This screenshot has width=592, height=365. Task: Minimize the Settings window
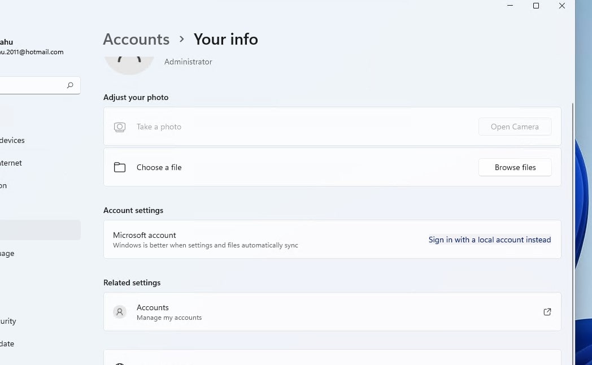click(x=510, y=6)
